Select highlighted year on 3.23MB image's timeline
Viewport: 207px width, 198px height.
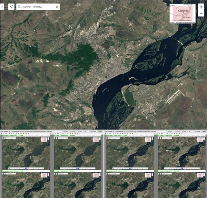(26, 168)
